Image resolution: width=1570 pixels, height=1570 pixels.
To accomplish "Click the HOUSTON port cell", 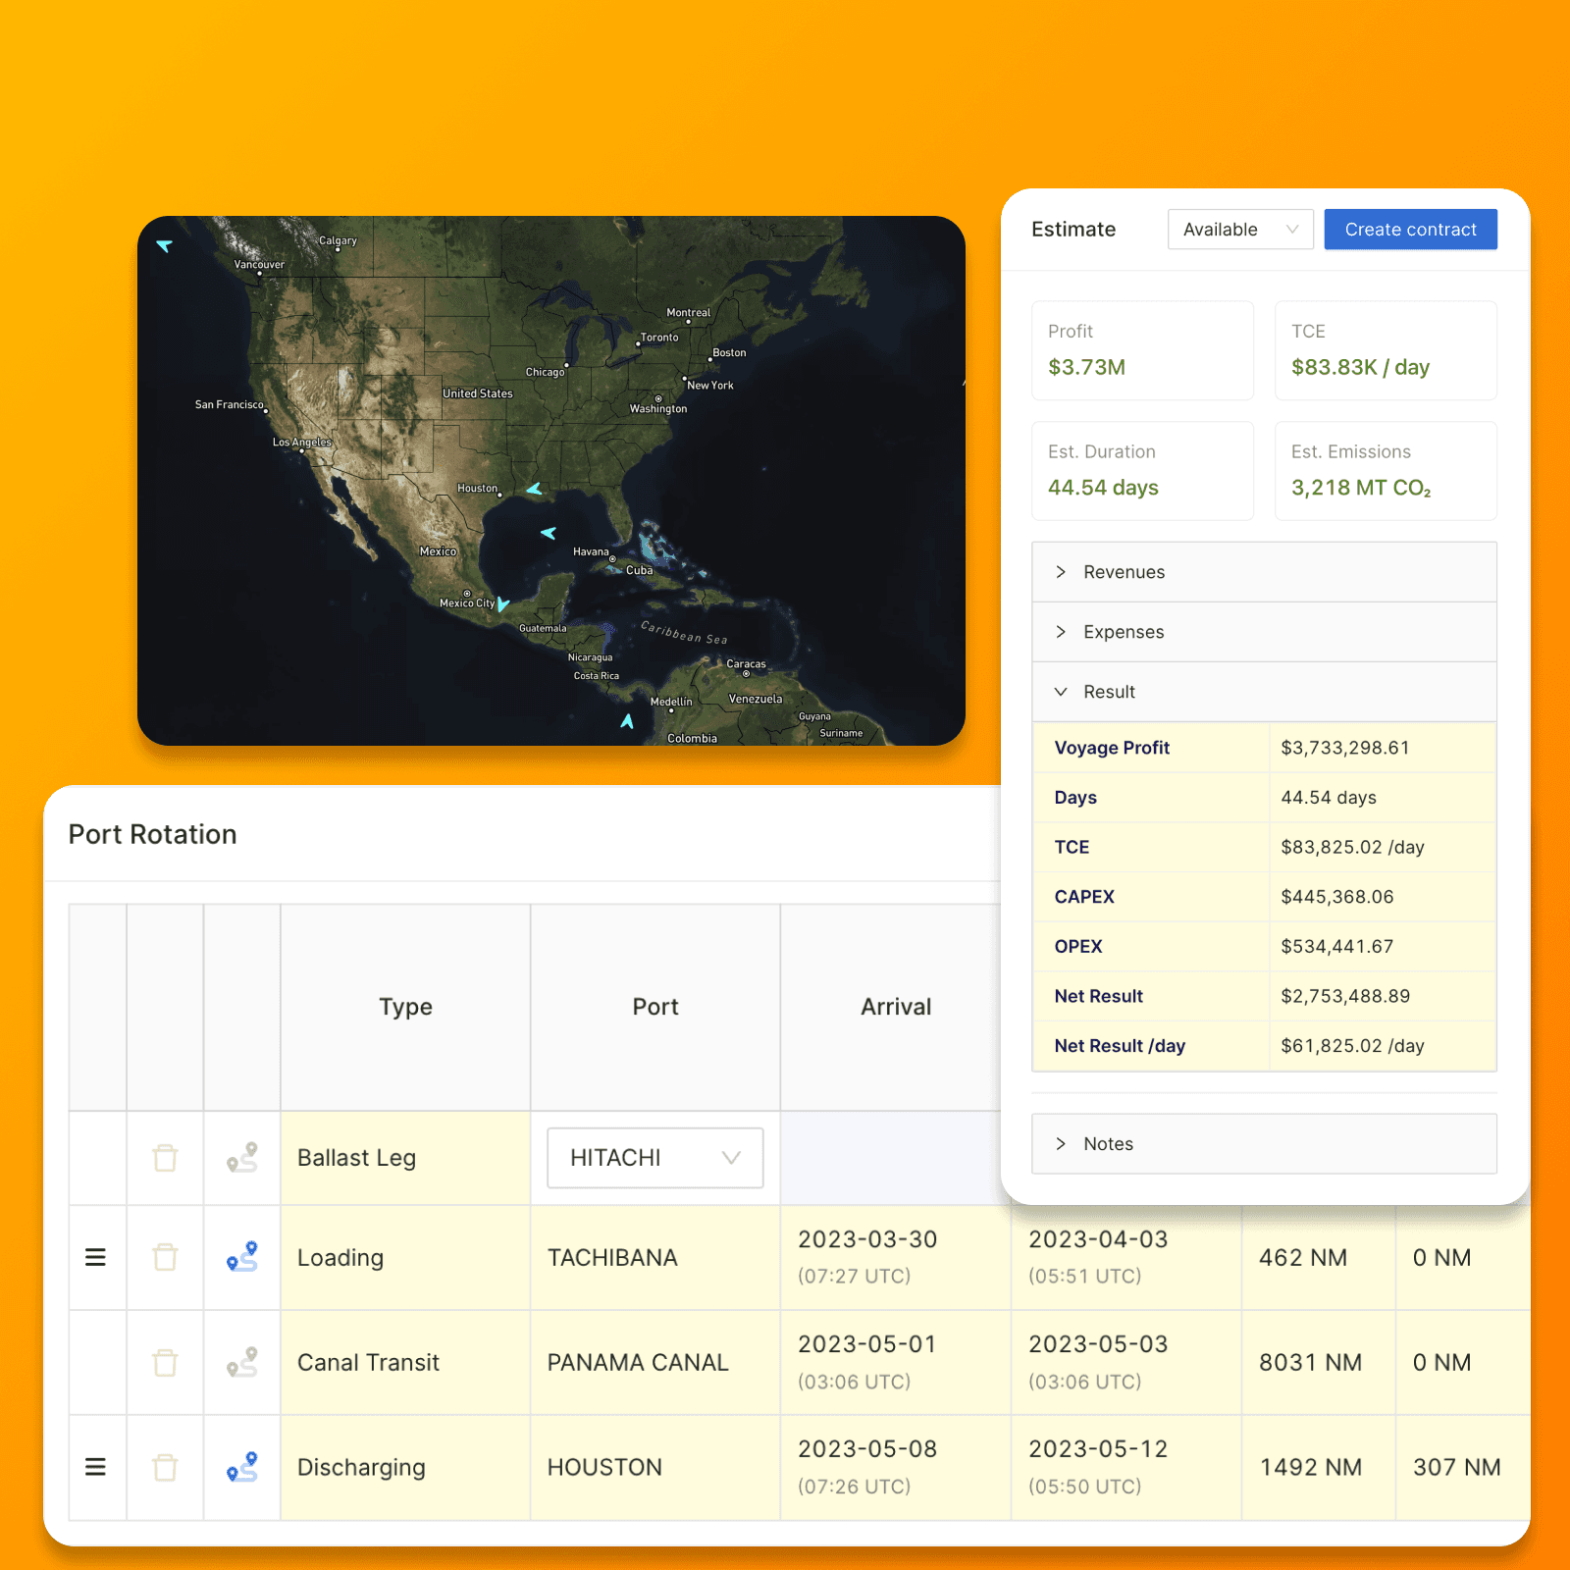I will point(655,1468).
